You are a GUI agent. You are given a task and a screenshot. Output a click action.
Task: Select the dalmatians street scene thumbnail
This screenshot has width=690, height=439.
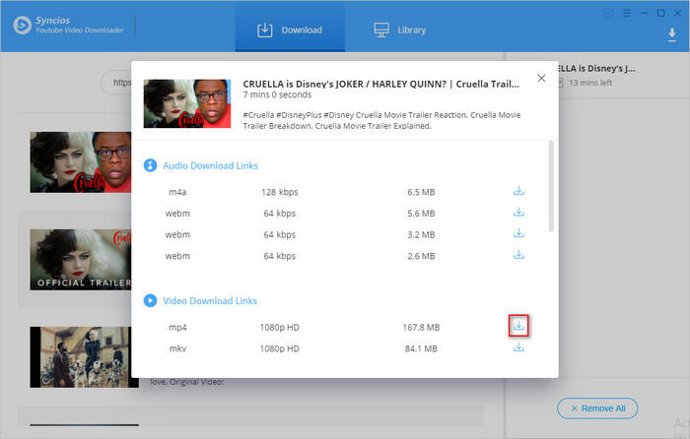pos(81,356)
